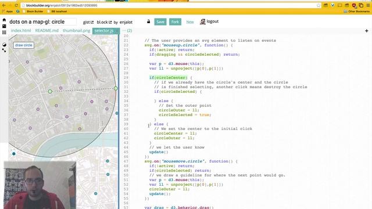Click 'circleSelected = true;' code line

click(x=185, y=115)
